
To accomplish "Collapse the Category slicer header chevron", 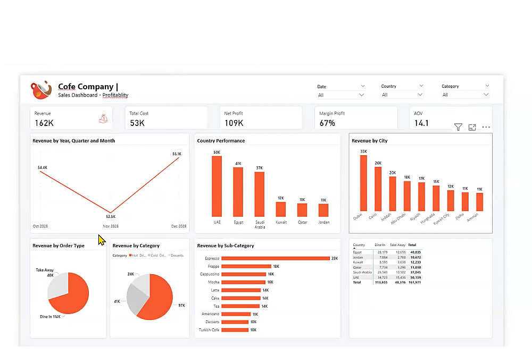I will coord(487,86).
